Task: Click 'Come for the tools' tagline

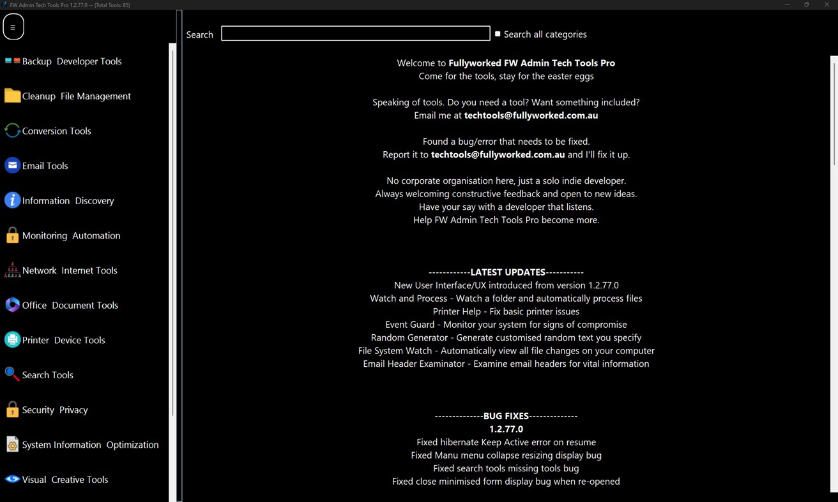Action: coord(506,76)
